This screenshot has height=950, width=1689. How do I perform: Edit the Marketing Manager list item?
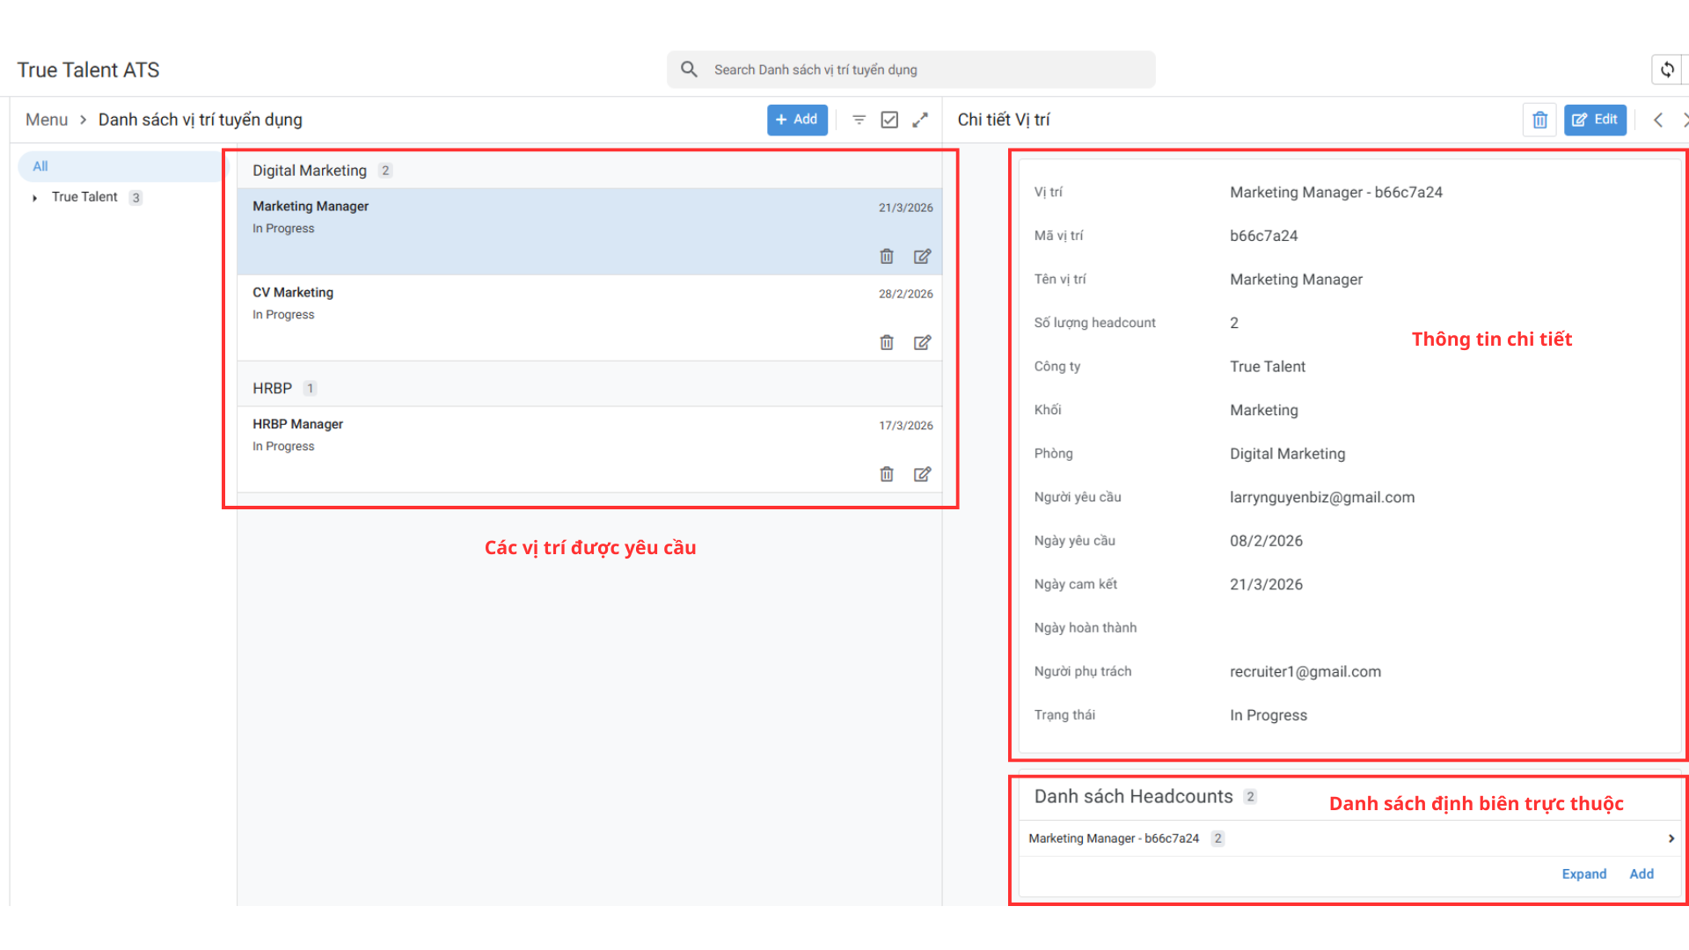[x=922, y=256]
